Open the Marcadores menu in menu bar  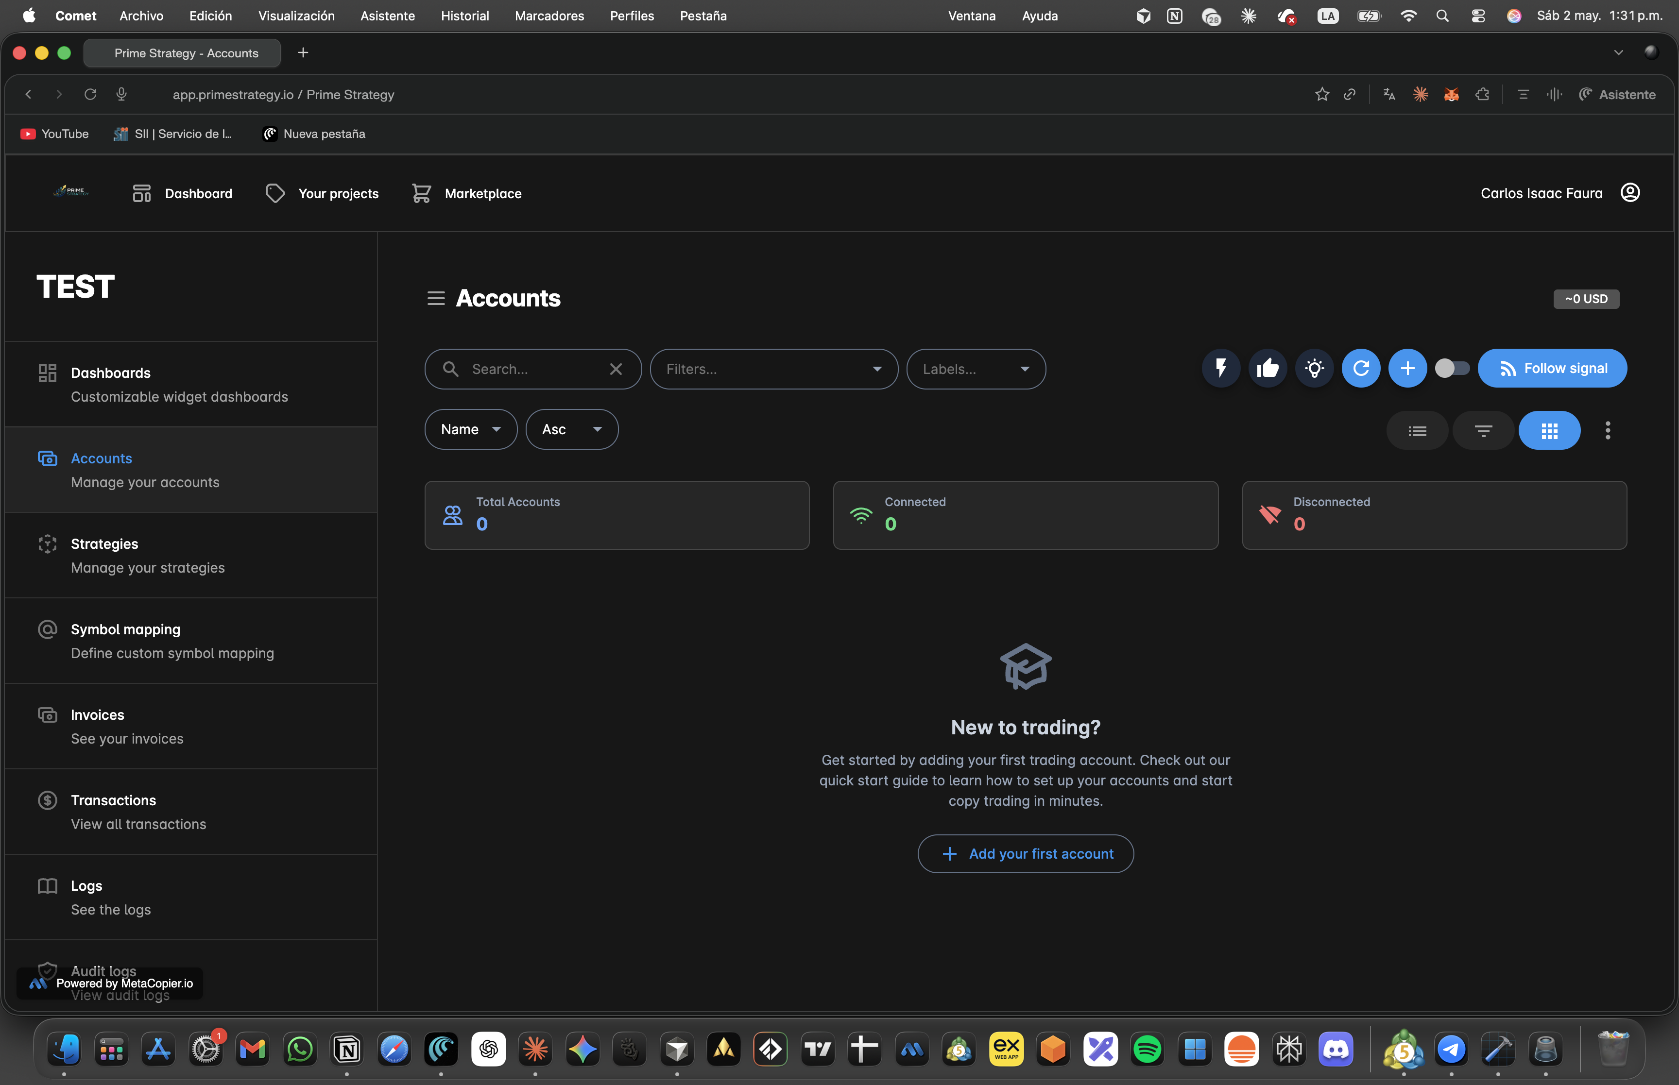pos(549,16)
